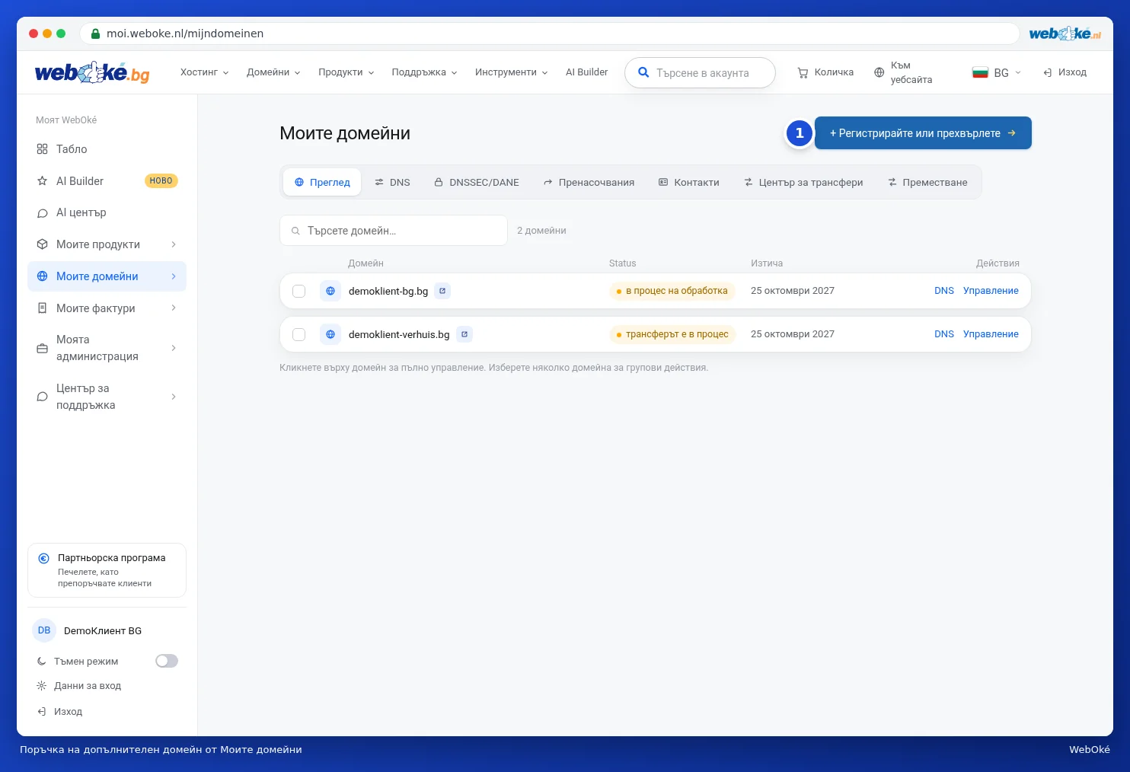Screen dimensions: 1130x772
Task: Click the chat bubble icon for AI център
Action: pyautogui.click(x=43, y=213)
